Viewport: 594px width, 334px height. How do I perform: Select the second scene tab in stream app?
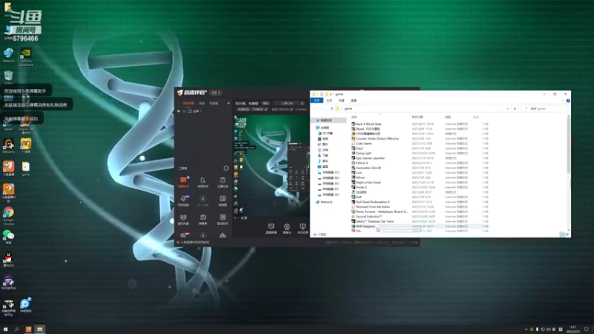point(202,103)
